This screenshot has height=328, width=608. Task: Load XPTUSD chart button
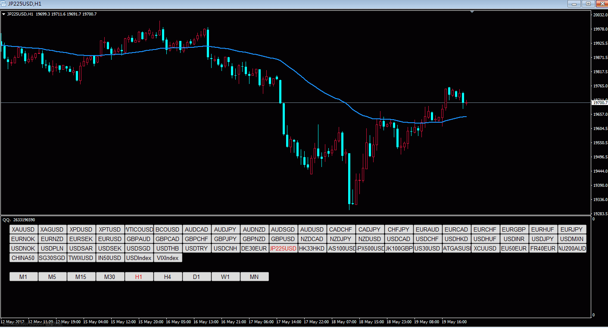(110, 229)
